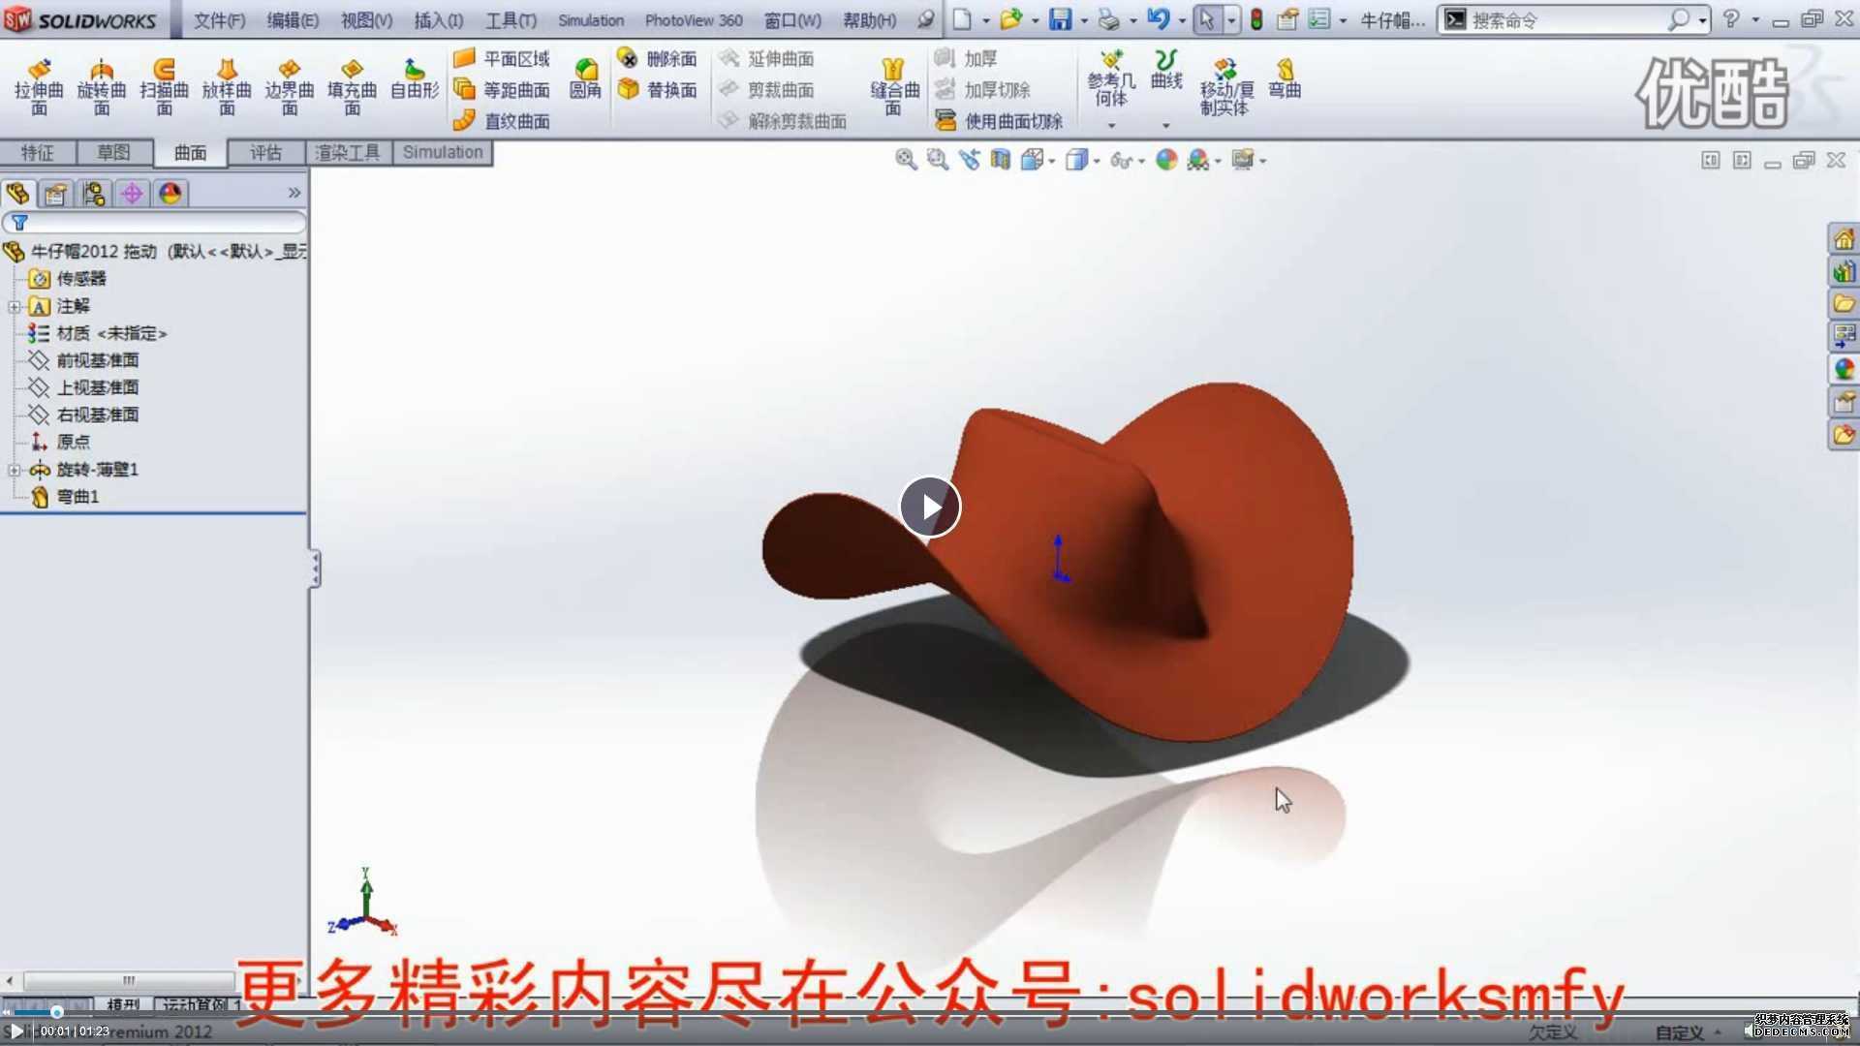Click the previous view icon
Viewport: 1860px width, 1046px height.
pyautogui.click(x=969, y=160)
